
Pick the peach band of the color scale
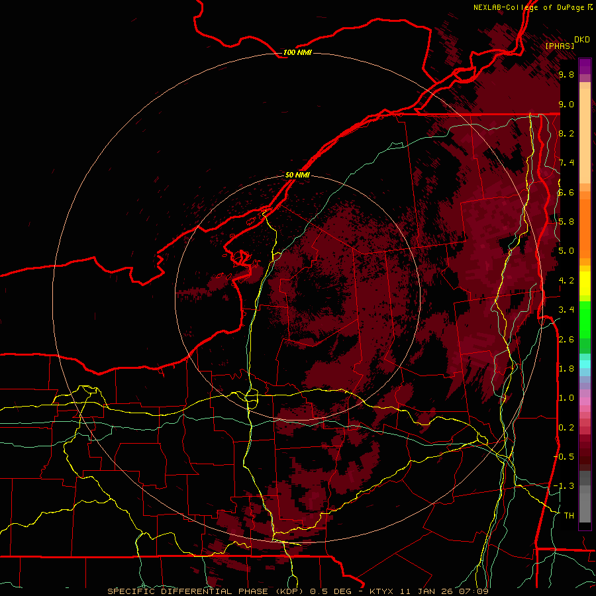tap(585, 133)
